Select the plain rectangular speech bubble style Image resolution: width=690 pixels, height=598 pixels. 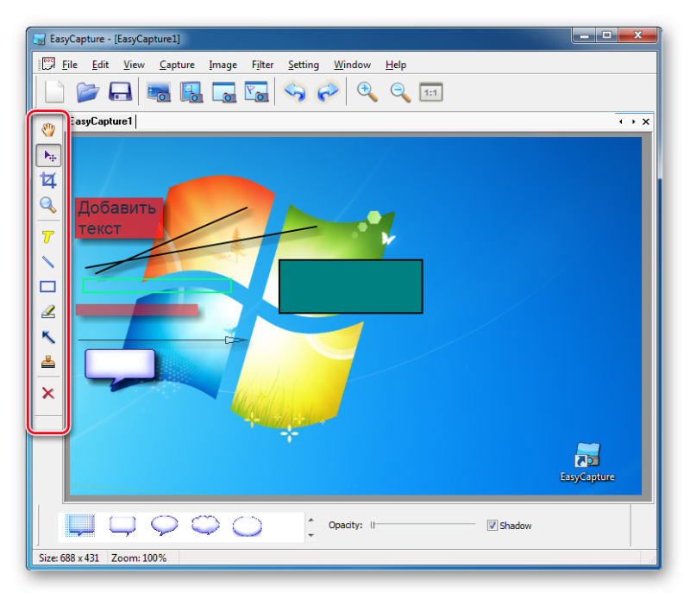tap(122, 525)
